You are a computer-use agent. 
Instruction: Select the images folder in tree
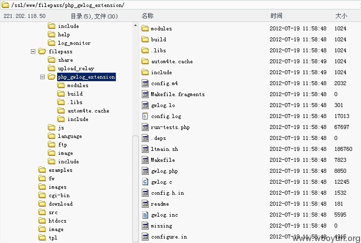(58, 187)
